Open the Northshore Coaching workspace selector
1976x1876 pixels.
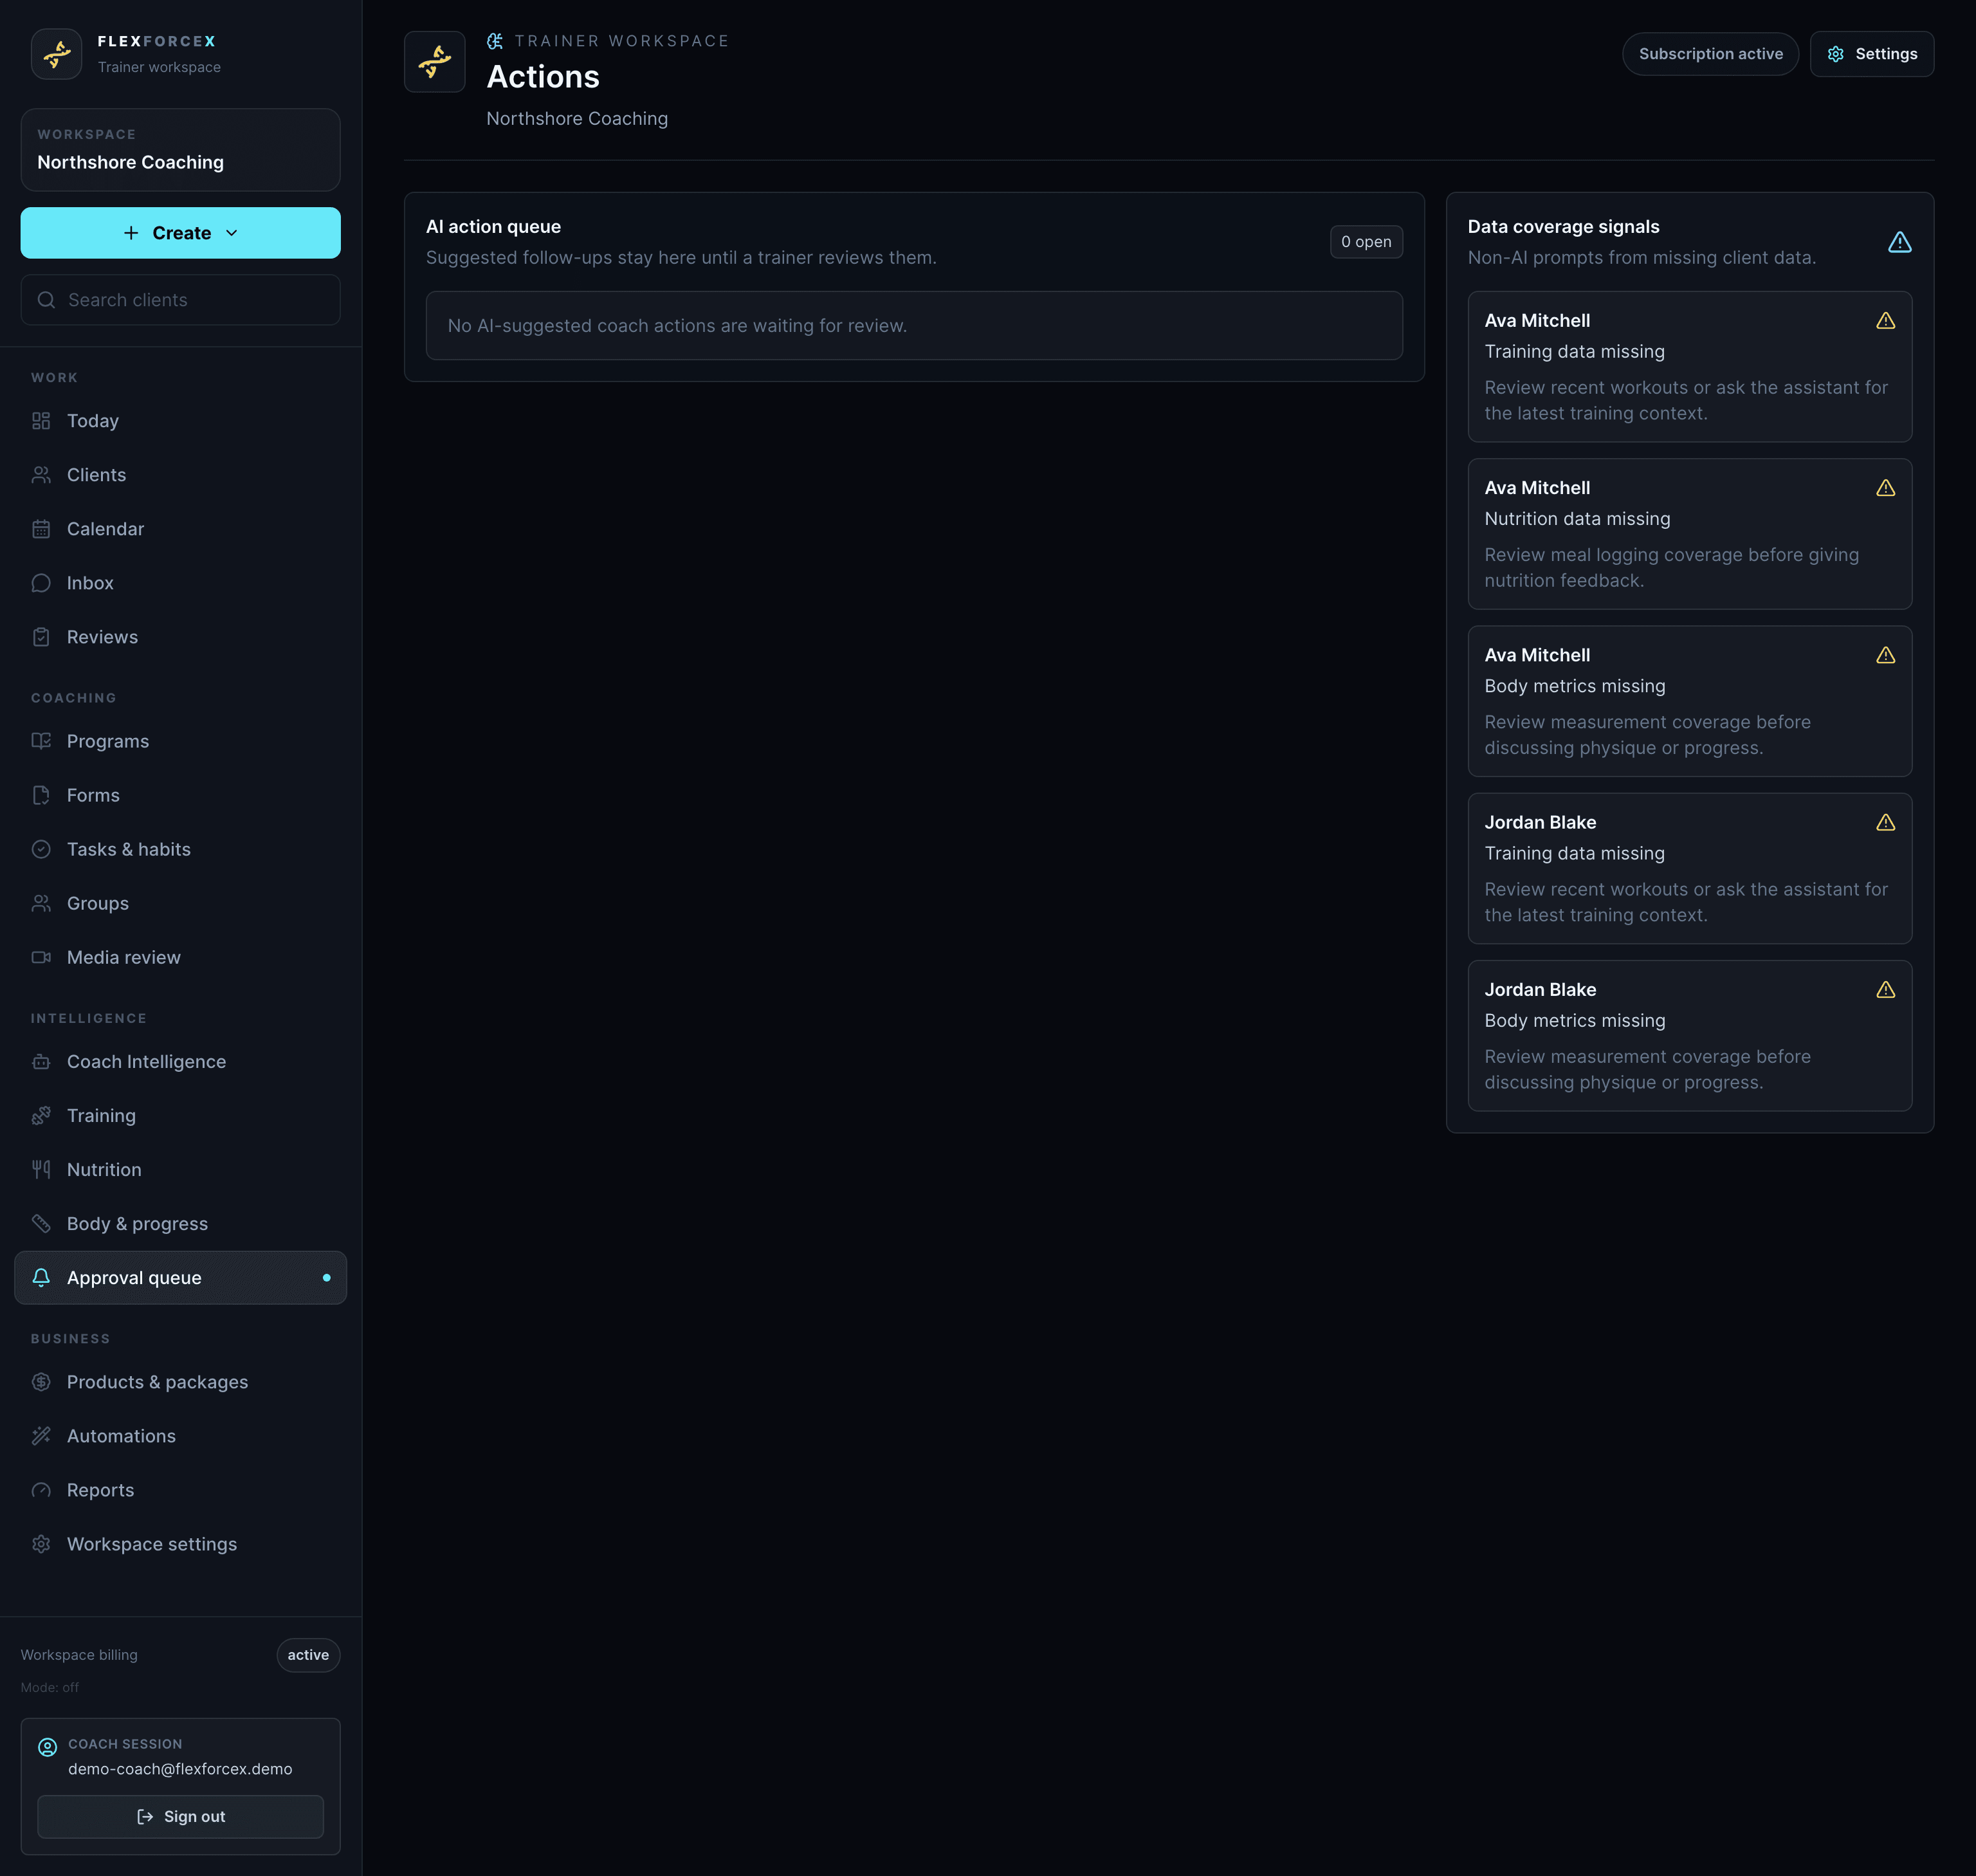click(180, 150)
